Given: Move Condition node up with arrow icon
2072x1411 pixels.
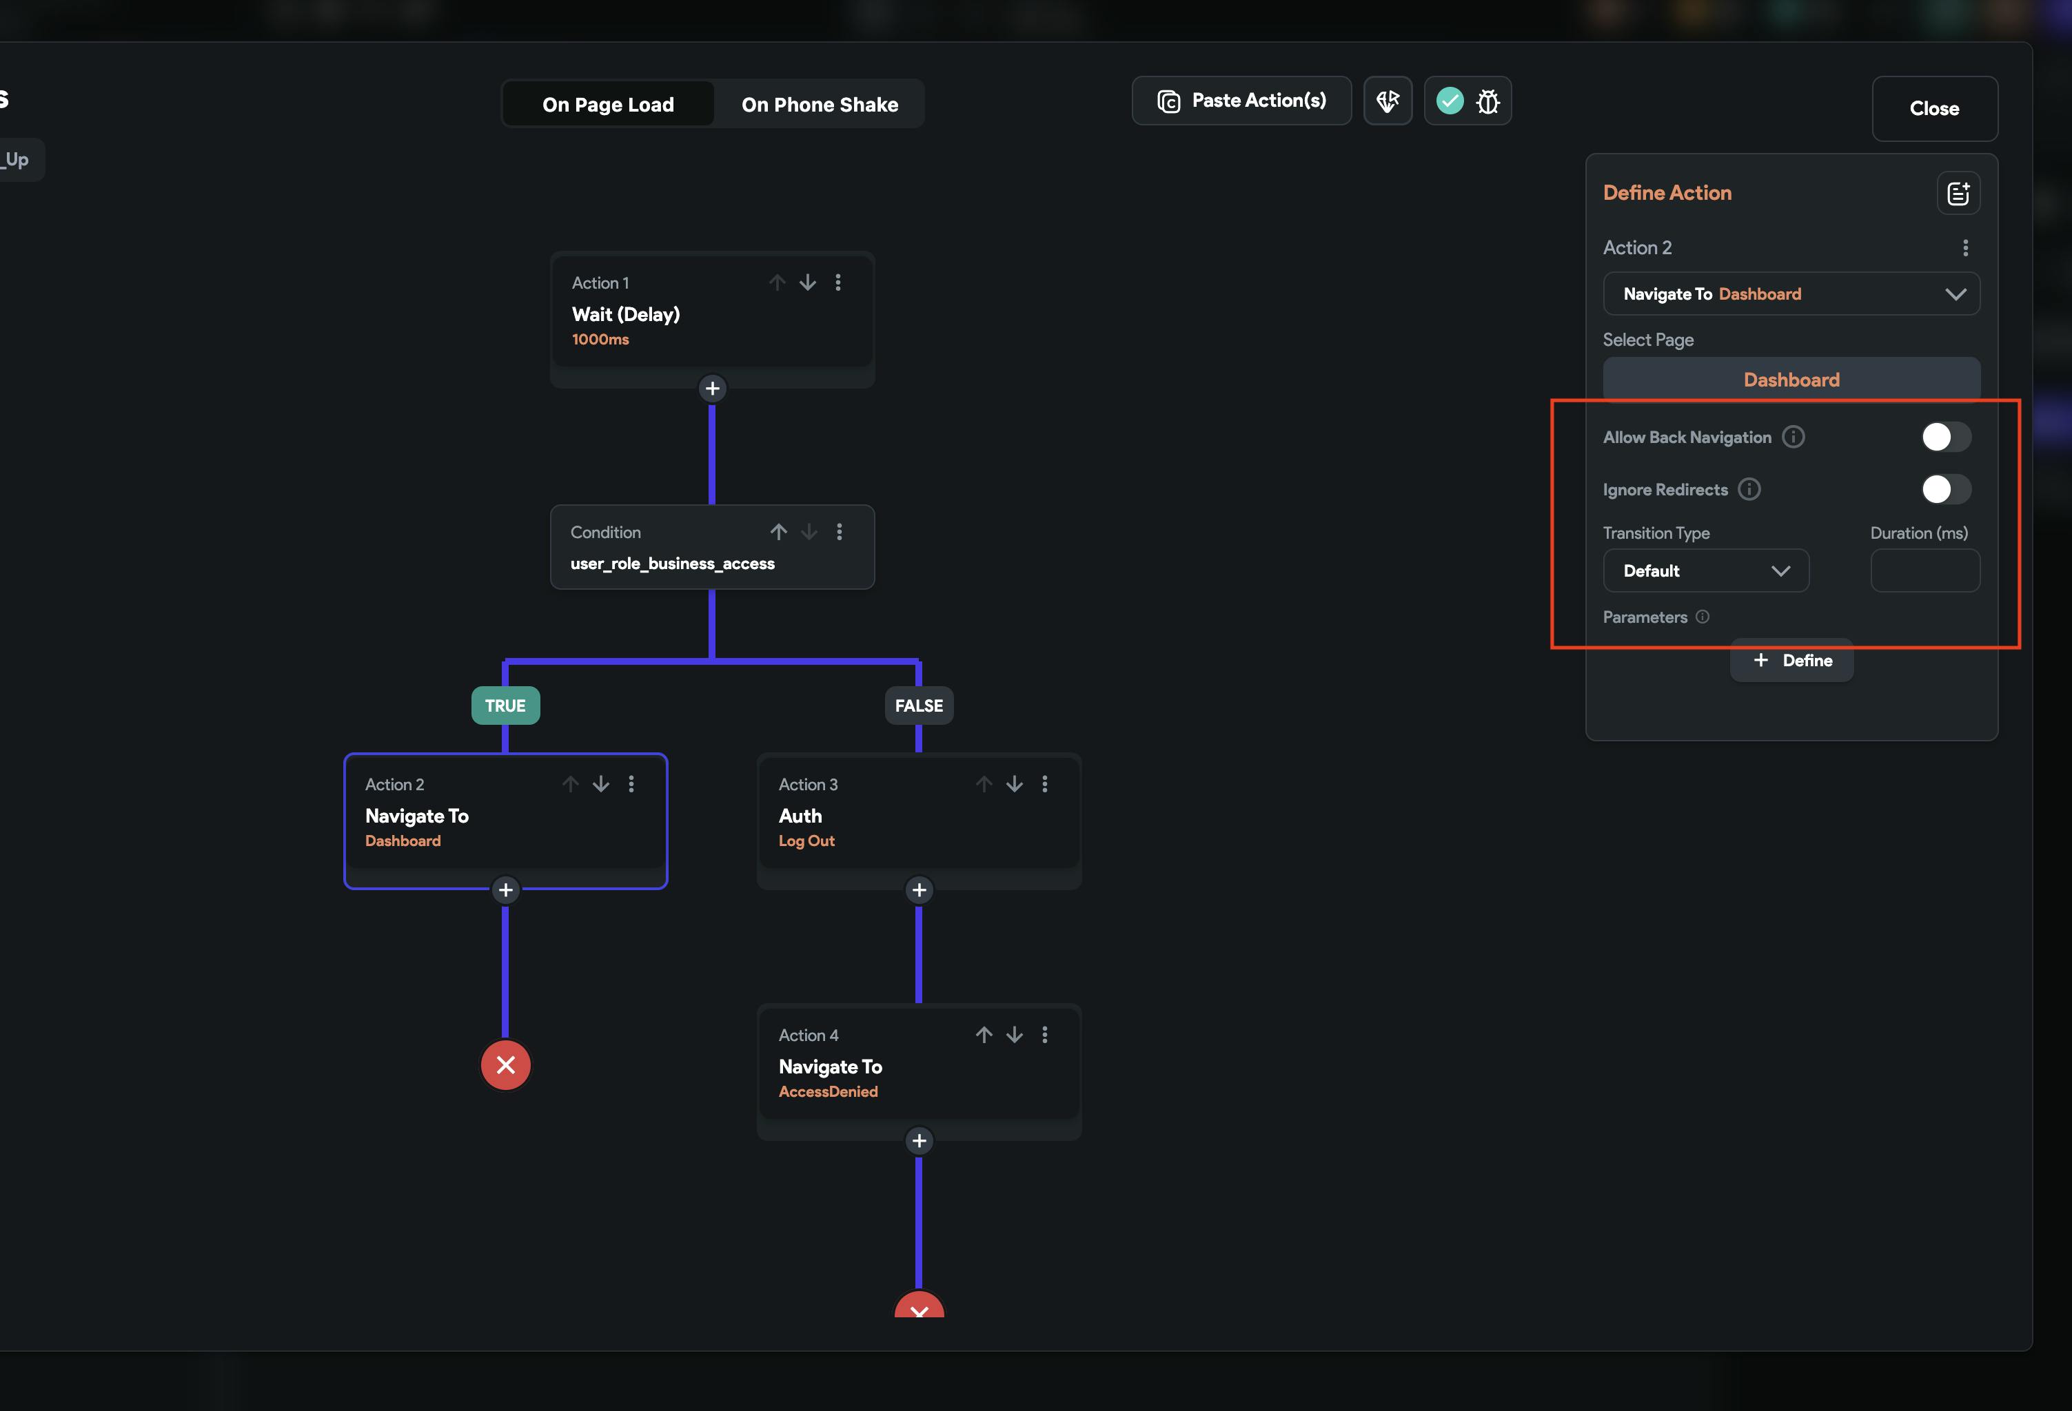Looking at the screenshot, I should click(778, 532).
